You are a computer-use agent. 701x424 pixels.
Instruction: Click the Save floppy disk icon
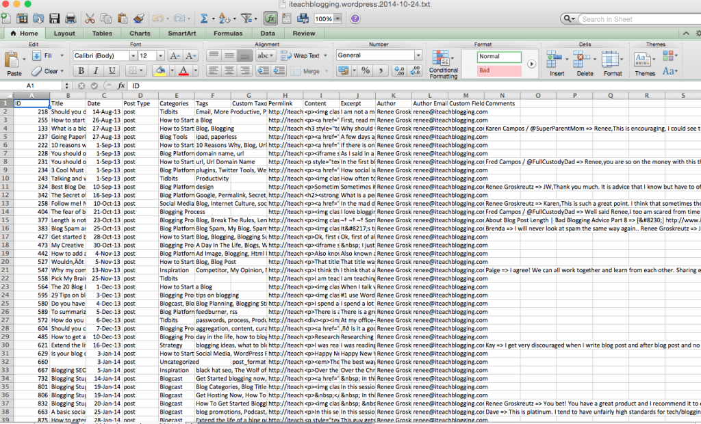[54, 18]
